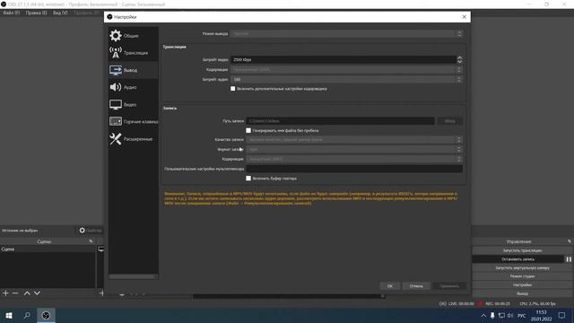Click the custom muxer settings field
Image resolution: width=574 pixels, height=323 pixels.
click(x=354, y=169)
